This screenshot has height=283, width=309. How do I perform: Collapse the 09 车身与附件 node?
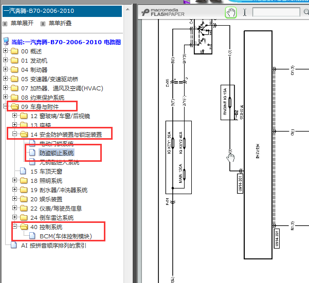coord(5,106)
